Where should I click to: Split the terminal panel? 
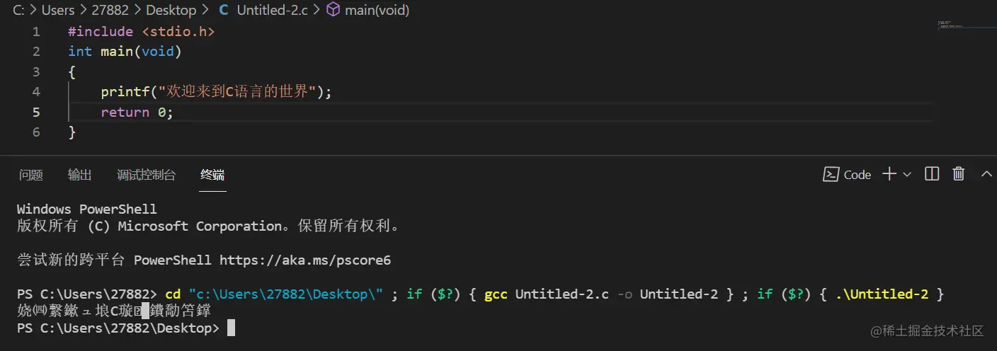click(932, 174)
